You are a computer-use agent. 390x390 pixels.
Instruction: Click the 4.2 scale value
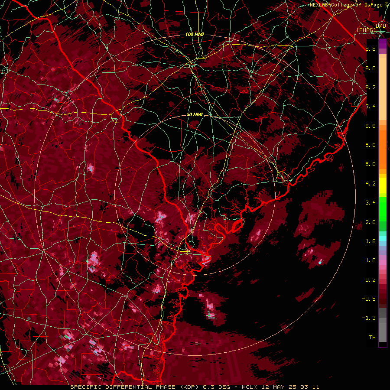pyautogui.click(x=370, y=184)
